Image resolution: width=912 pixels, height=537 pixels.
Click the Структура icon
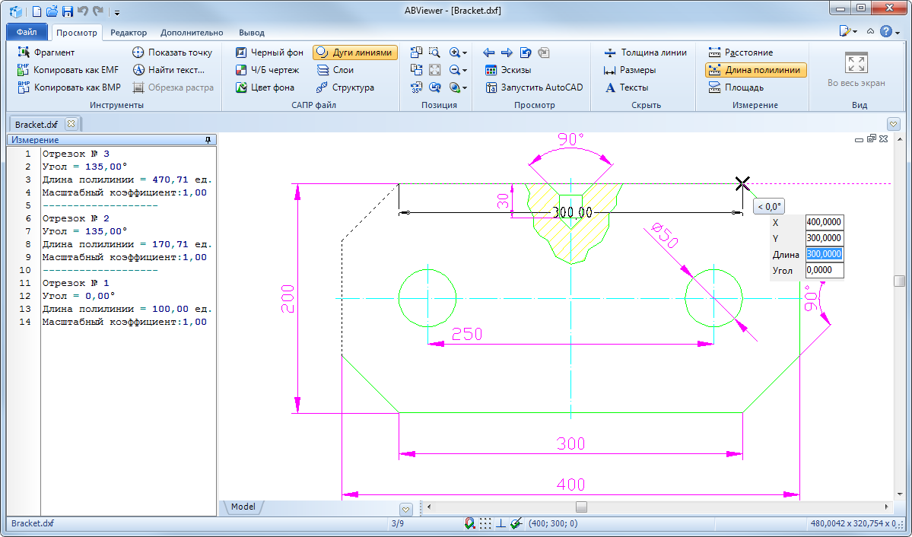coord(322,87)
